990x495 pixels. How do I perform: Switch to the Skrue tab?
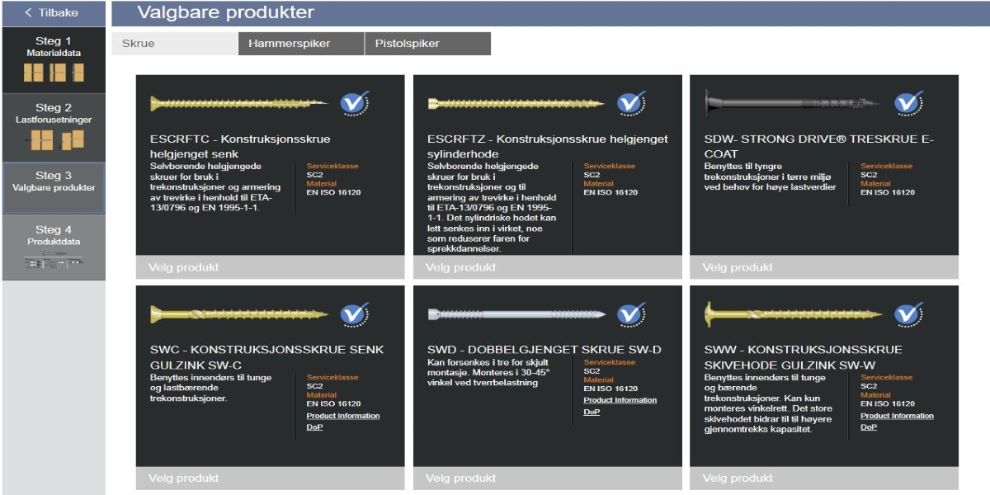point(174,44)
